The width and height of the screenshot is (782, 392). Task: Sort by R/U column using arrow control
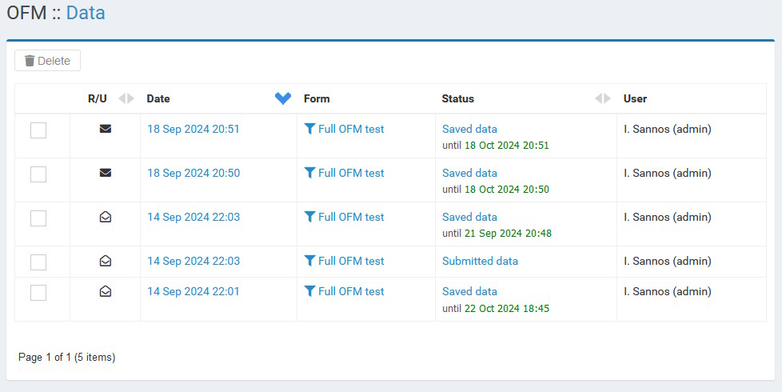click(126, 98)
